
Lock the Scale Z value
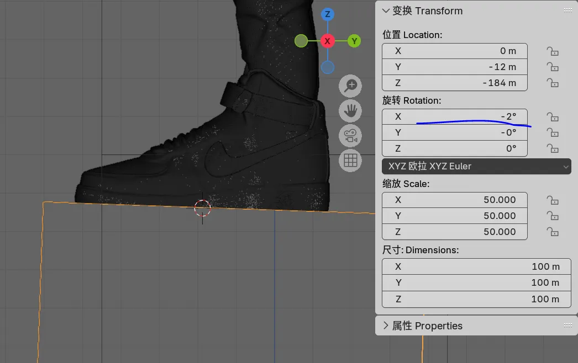tap(552, 232)
